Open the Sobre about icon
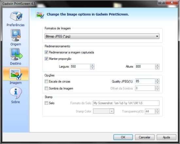The image size is (180, 144). coord(16,93)
